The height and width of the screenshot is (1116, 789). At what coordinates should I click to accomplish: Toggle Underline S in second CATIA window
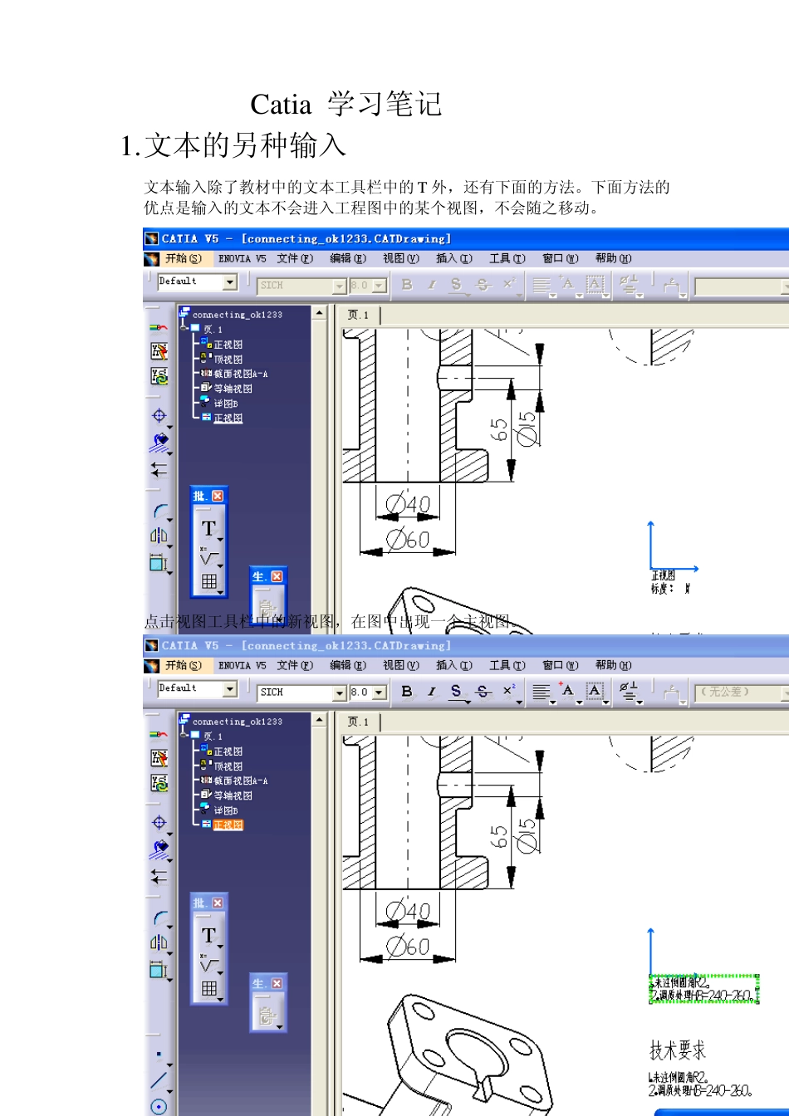click(x=456, y=692)
